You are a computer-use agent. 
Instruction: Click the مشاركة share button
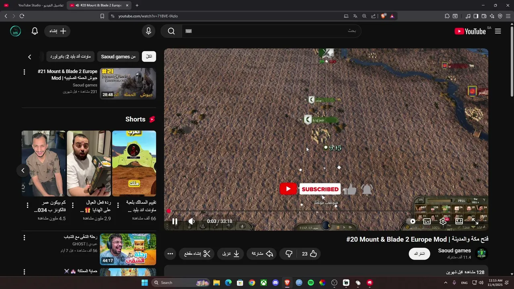point(262,254)
